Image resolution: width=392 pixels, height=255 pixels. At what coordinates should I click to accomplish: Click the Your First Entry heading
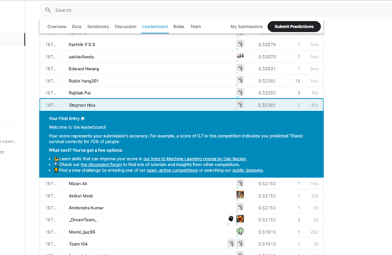pyautogui.click(x=67, y=119)
